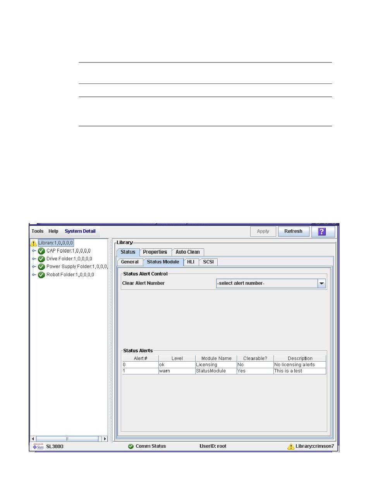Image resolution: width=368 pixels, height=504 pixels.
Task: Click the green check icon for Robot Folder
Action: 41,275
